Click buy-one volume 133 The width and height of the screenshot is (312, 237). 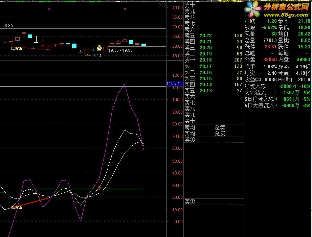(x=238, y=66)
